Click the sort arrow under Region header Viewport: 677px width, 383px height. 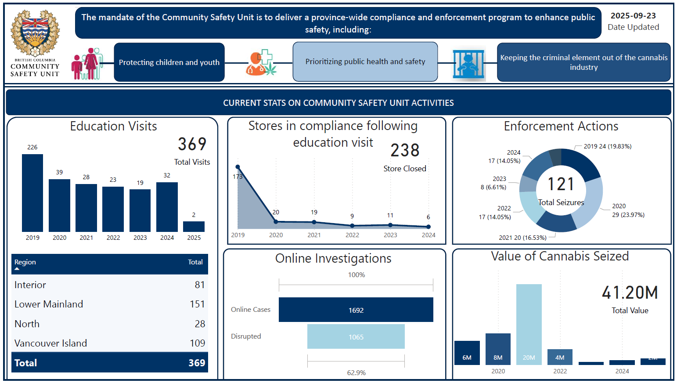click(17, 269)
